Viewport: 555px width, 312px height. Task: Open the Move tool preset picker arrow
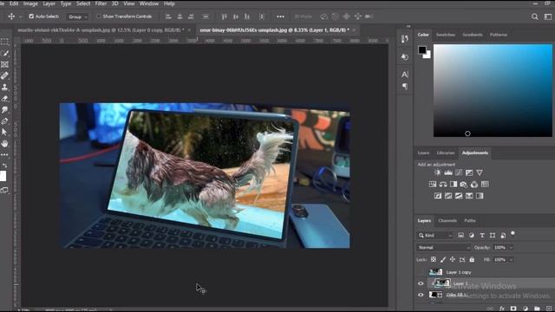(20, 16)
